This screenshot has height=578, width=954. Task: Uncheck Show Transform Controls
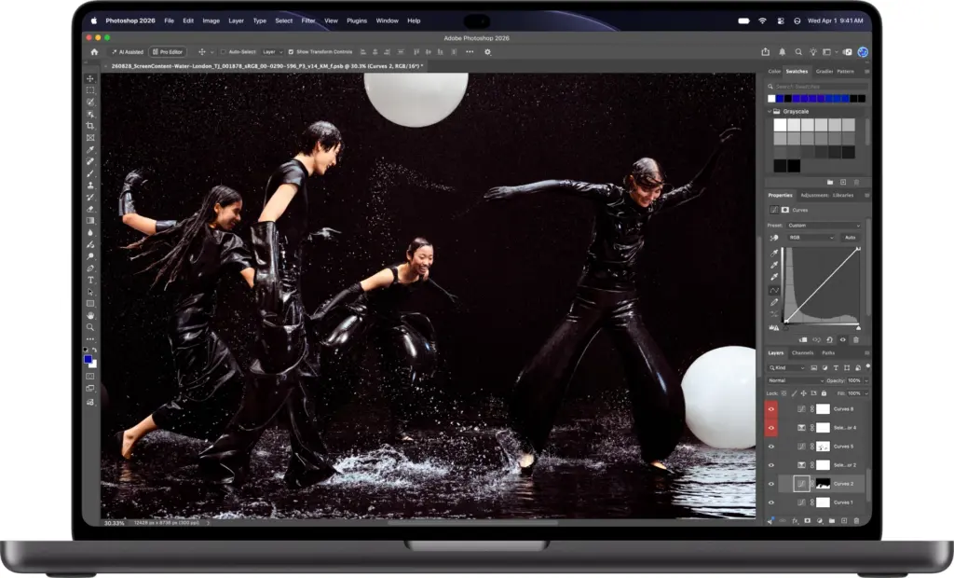291,52
